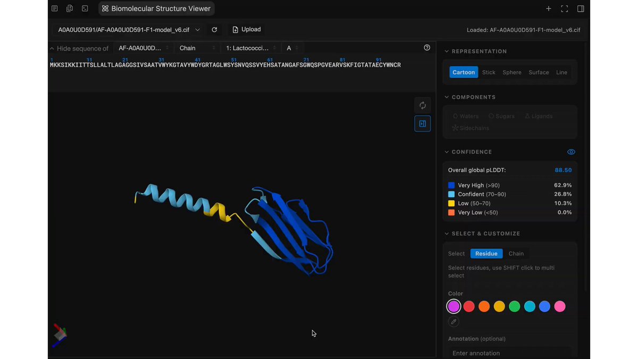Click the 88.50 global pLDDT value

pyautogui.click(x=563, y=170)
